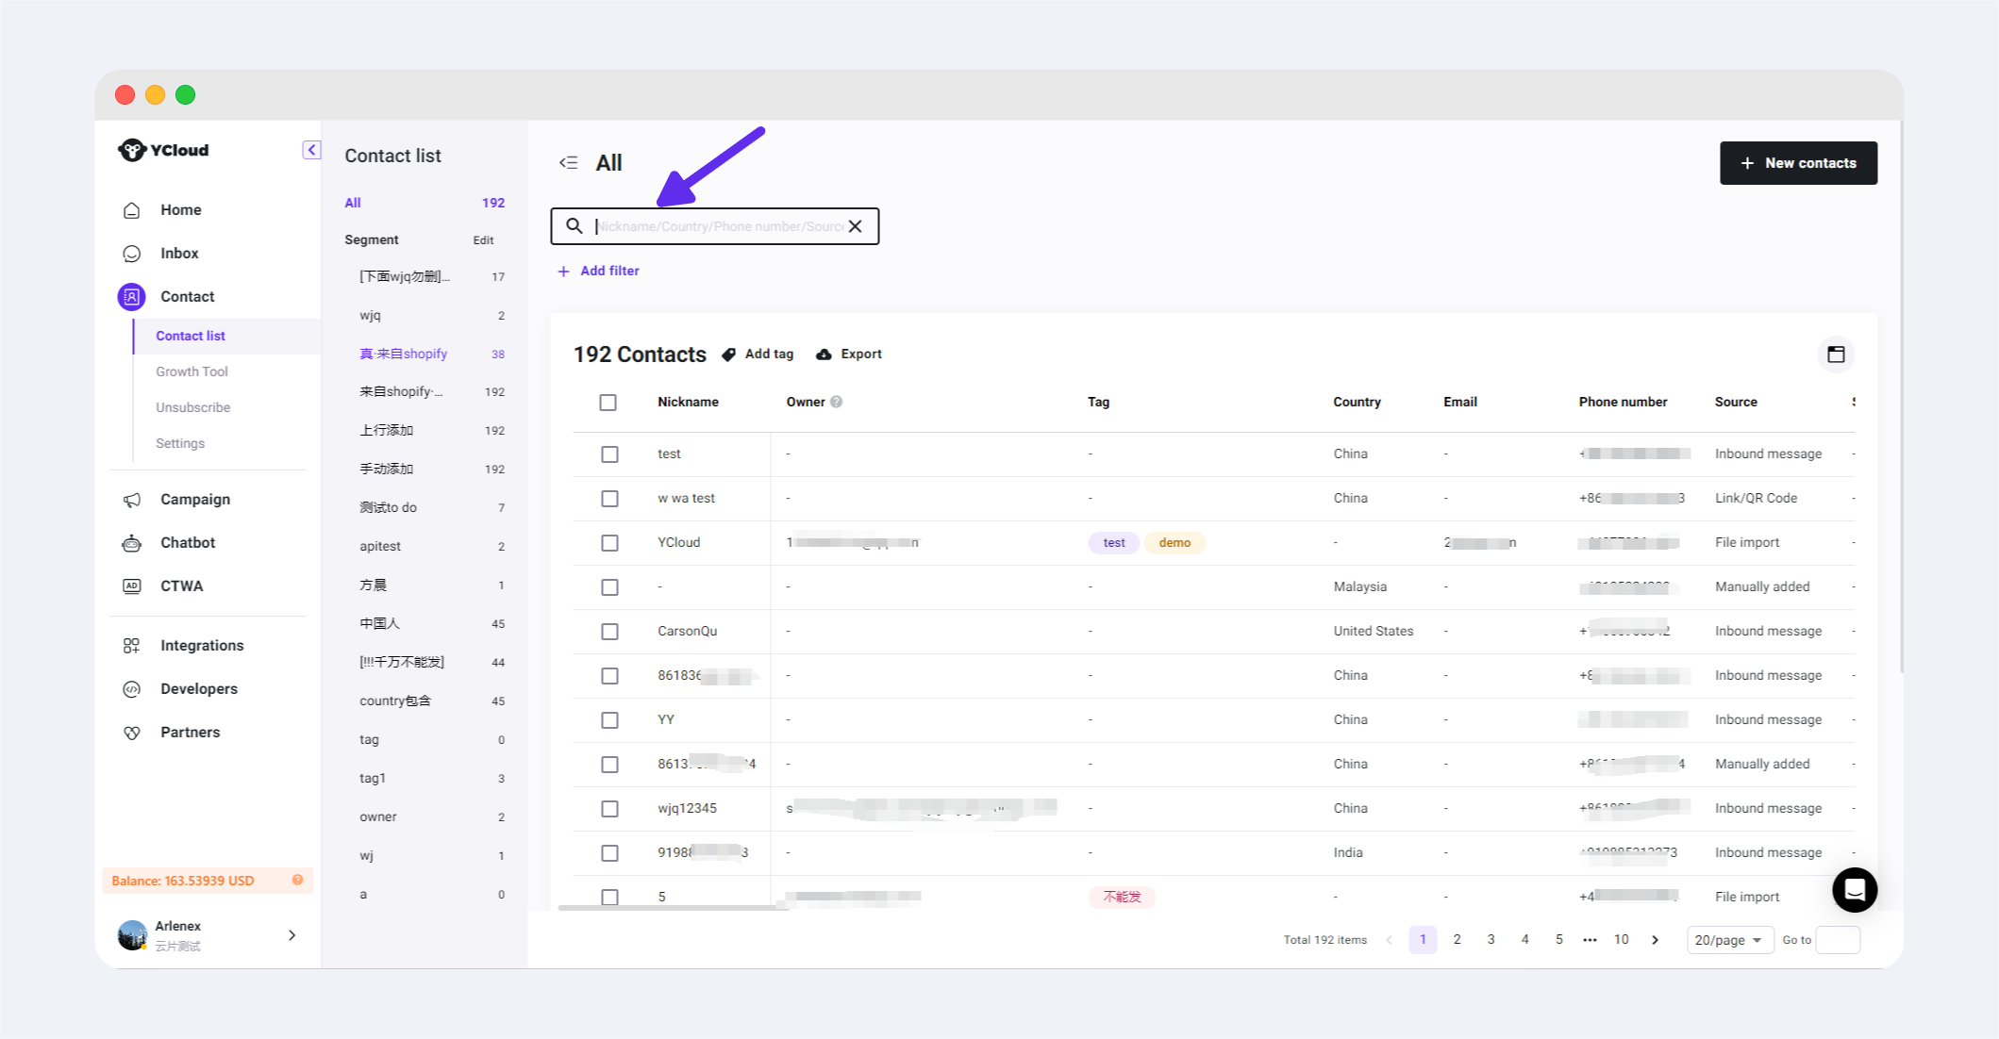The height and width of the screenshot is (1039, 1999).
Task: Collapse the sidebar with the arrow icon
Action: click(311, 150)
